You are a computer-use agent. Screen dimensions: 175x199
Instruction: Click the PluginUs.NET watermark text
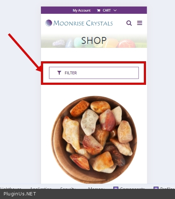pos(20,194)
